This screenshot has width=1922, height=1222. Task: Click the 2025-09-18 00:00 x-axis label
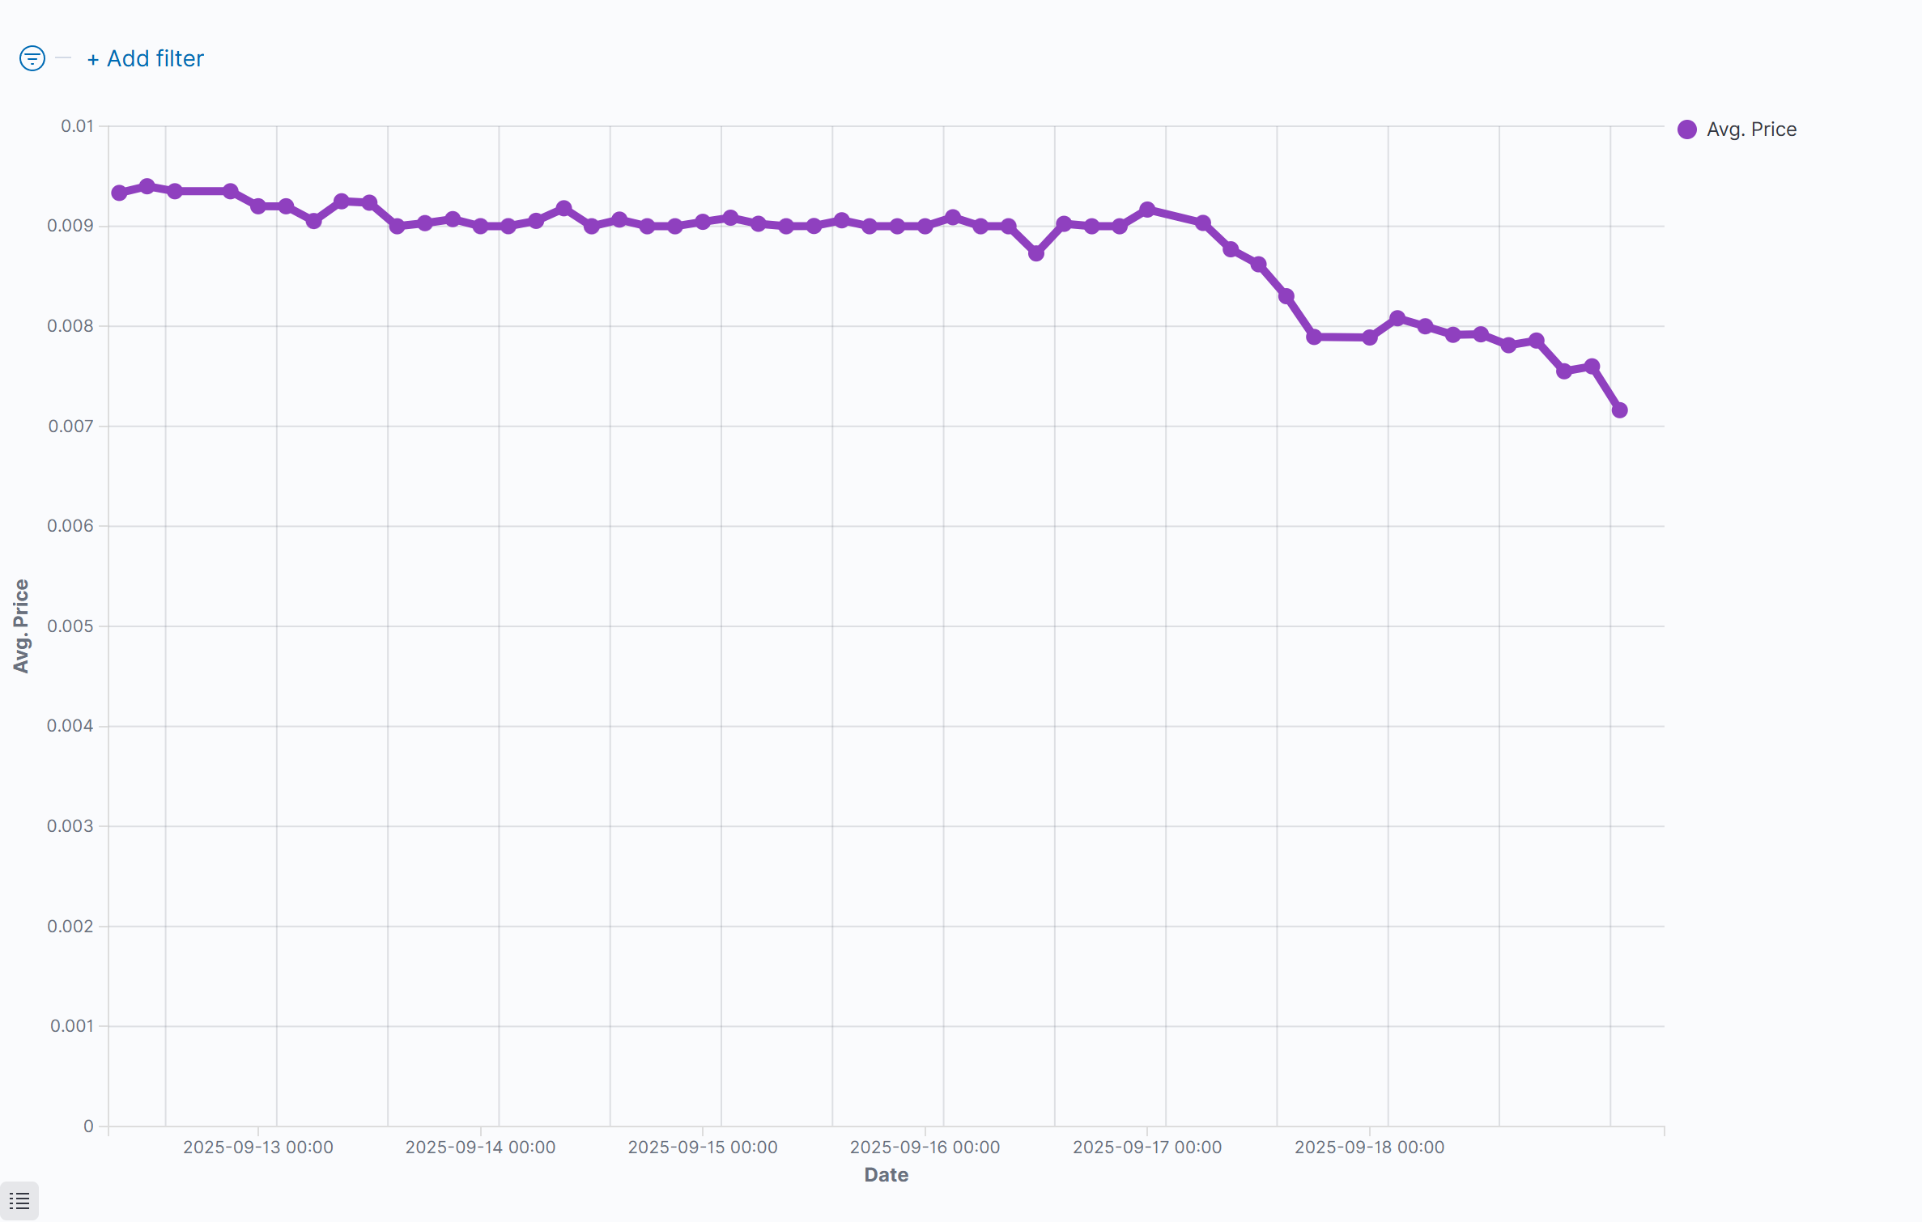pos(1369,1147)
